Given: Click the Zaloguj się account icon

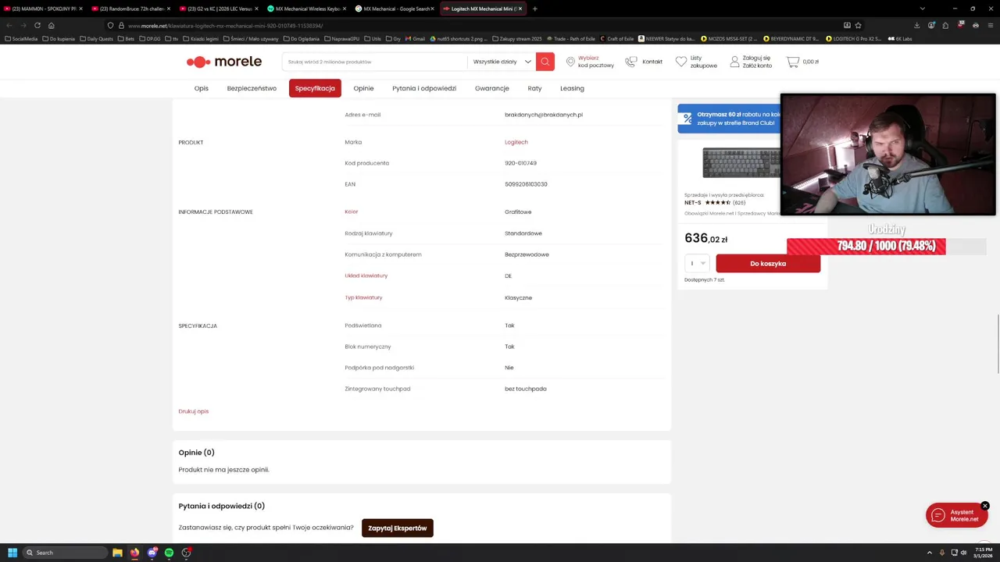Looking at the screenshot, I should (734, 62).
